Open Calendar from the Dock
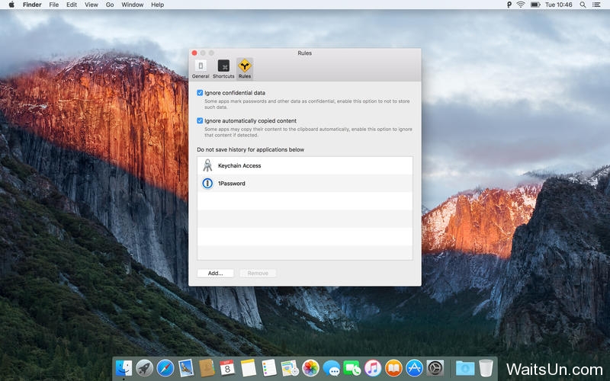 [227, 368]
